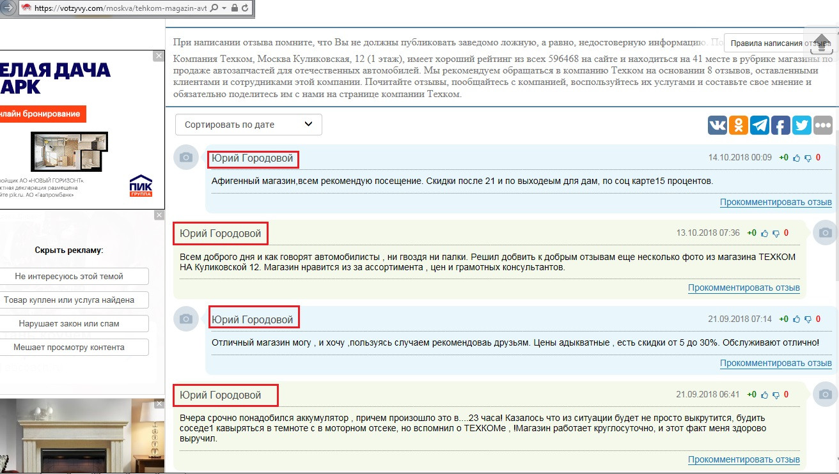Image resolution: width=839 pixels, height=474 pixels.
Task: Like the 14.10.2018 00:09 review
Action: tap(796, 158)
